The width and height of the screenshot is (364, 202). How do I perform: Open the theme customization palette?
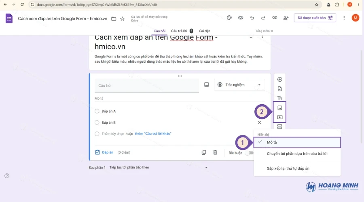229,18
